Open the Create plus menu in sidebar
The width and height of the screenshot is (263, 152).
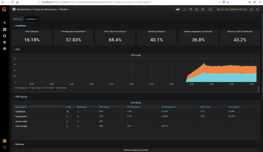(5, 23)
